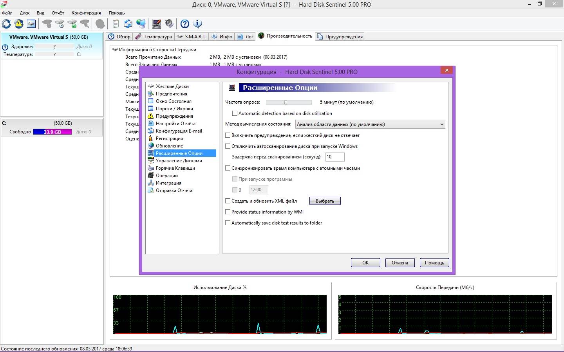Click the blue info bubble toolbar icon
Screen dimensions: 564x352
click(197, 24)
